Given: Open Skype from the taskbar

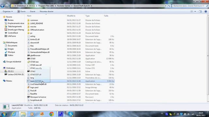Looking at the screenshot, I should click(71, 114).
